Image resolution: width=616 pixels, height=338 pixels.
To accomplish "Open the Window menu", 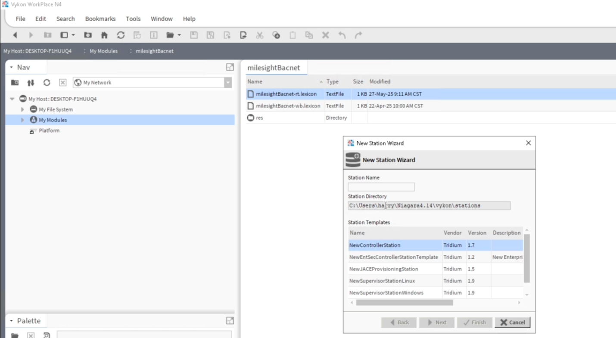I will pos(162,19).
